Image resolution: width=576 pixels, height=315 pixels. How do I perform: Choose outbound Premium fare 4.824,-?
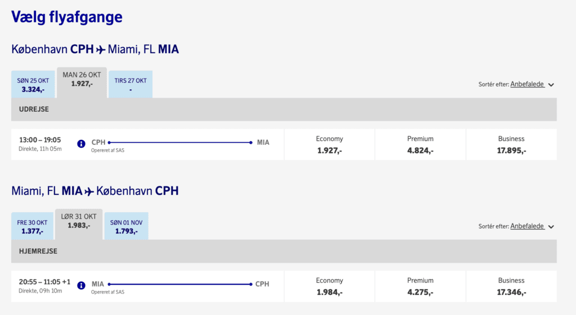[420, 145]
